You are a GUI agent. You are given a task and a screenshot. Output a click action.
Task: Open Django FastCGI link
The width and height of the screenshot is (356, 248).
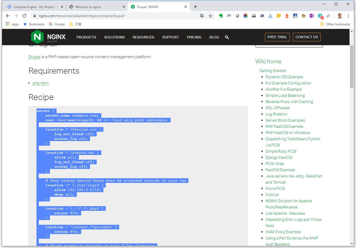[x=279, y=158]
